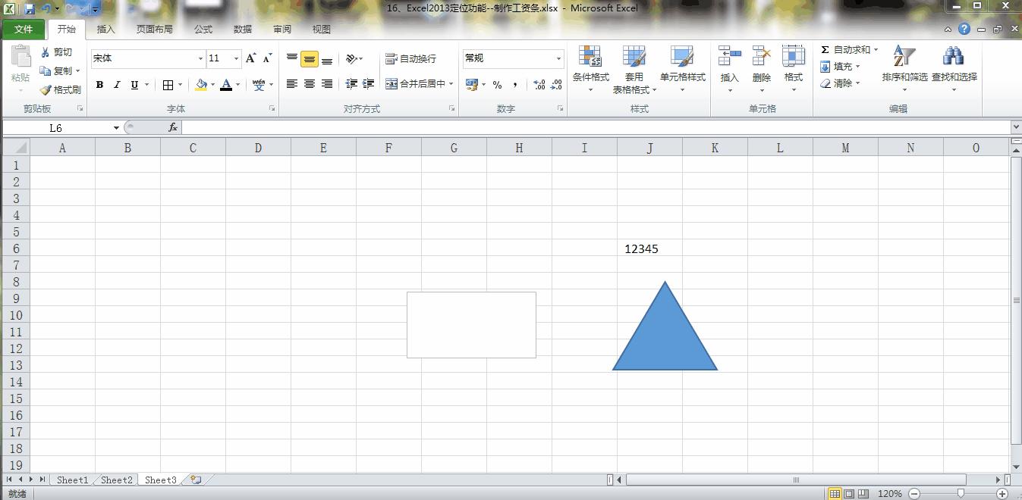Click the increase decimal icon
Image resolution: width=1022 pixels, height=500 pixels.
point(539,85)
